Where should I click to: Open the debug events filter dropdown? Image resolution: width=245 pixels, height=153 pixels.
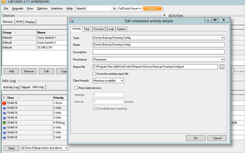click(45, 148)
